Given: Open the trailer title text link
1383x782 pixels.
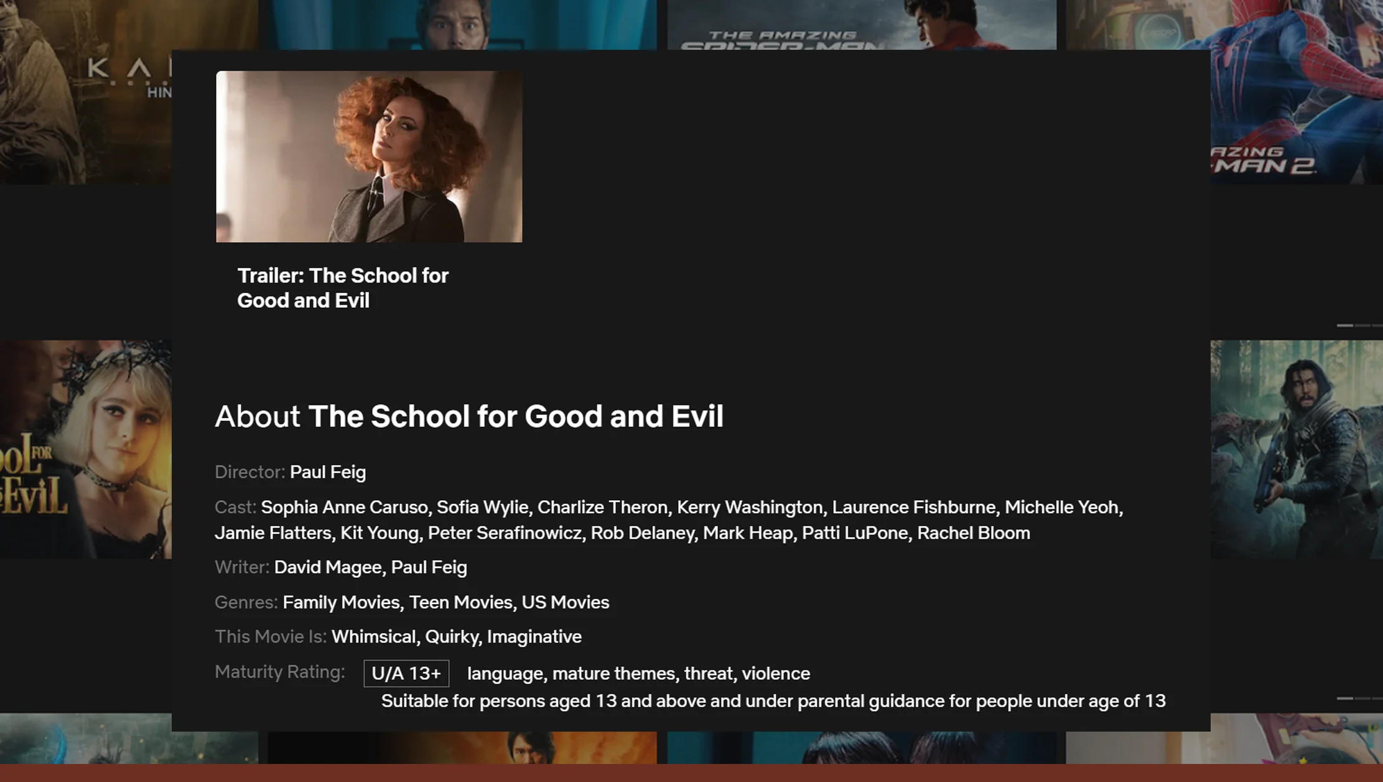Looking at the screenshot, I should tap(343, 288).
